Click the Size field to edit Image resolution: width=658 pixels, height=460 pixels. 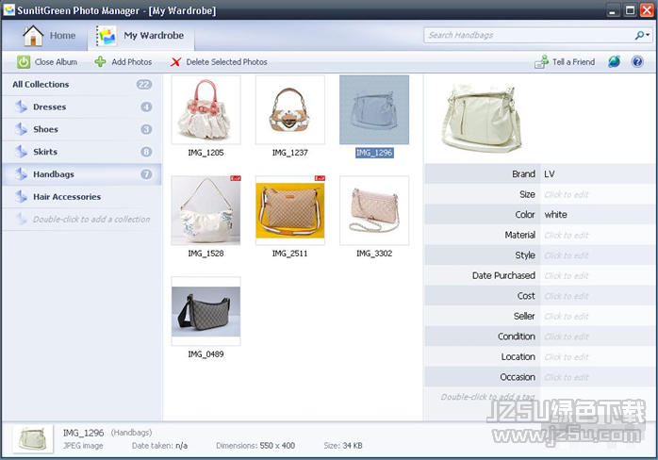pos(597,194)
